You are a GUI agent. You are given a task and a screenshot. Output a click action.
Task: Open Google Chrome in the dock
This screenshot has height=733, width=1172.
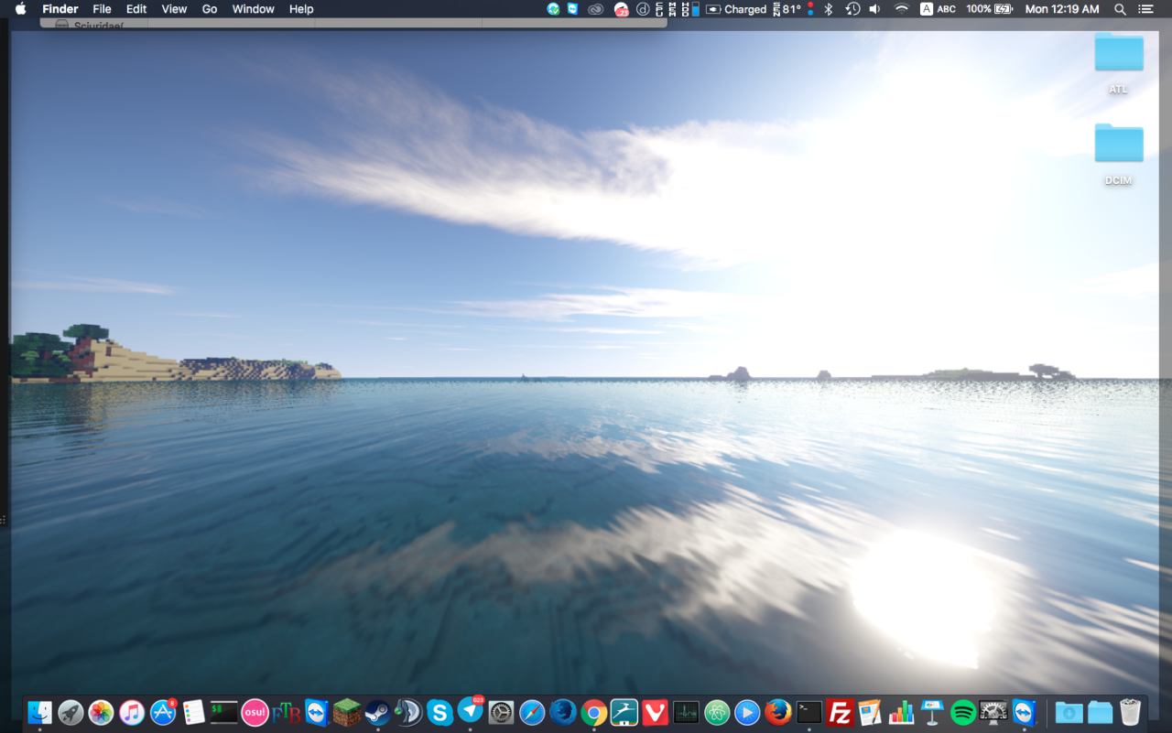[x=593, y=712]
